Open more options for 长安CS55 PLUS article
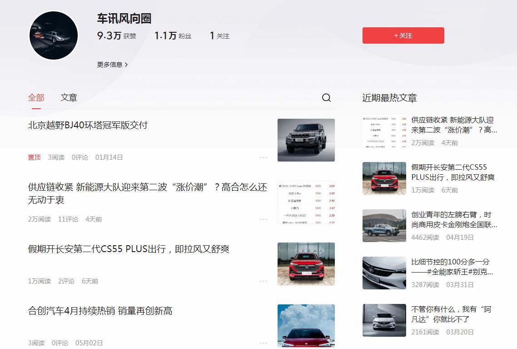Viewport: 517px width, 349px height. pyautogui.click(x=263, y=281)
